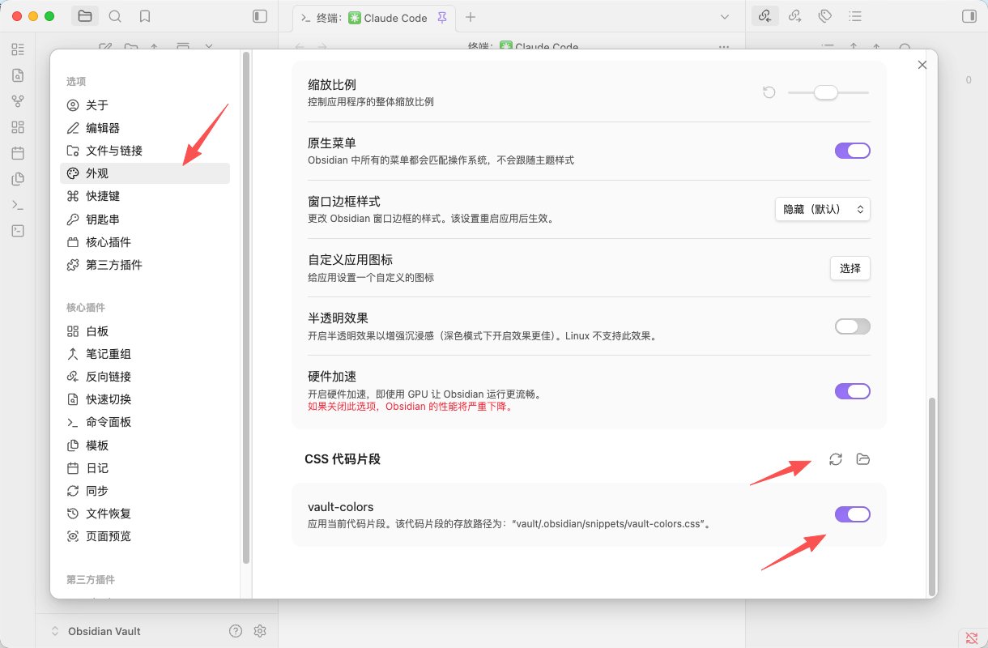988x648 pixels.
Task: Open the 窗口边框样式 dropdown
Action: 823,209
